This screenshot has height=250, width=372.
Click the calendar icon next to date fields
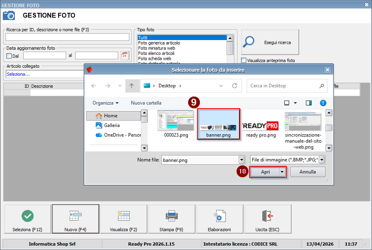[125, 55]
